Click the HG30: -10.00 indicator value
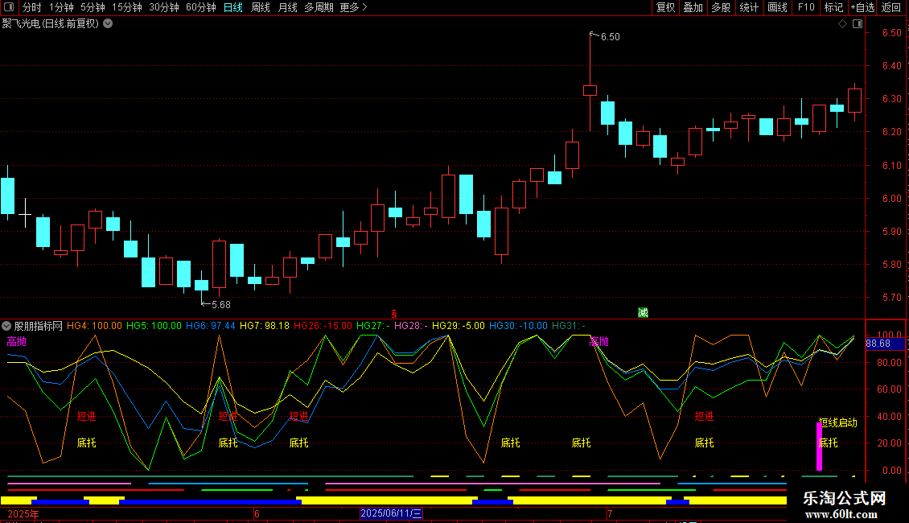Screen dimensions: 909x523 [x=518, y=326]
